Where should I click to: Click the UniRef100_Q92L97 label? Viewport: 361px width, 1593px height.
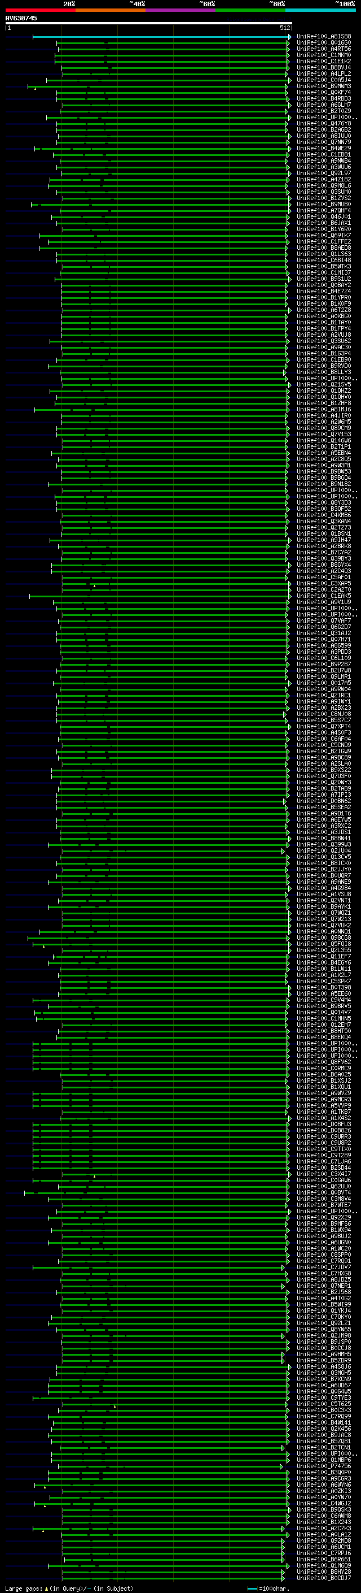(x=324, y=173)
